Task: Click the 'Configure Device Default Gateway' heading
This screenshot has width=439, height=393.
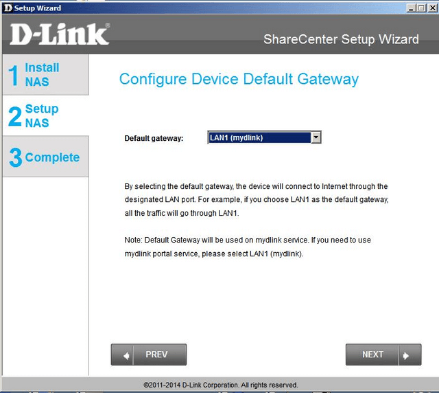Action: point(239,79)
